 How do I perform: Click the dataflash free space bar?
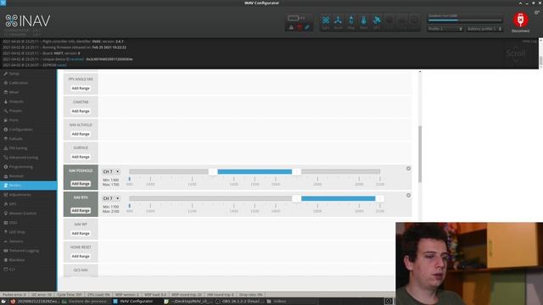tap(465, 20)
